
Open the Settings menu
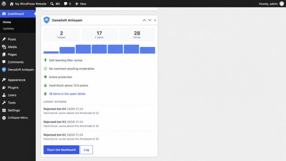(18, 110)
